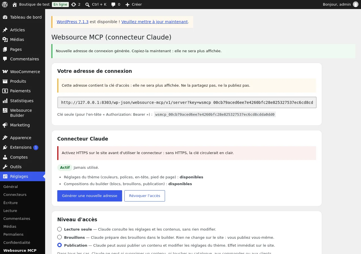Click the Articles pin icon
This screenshot has height=254, width=361.
pyautogui.click(x=5, y=30)
